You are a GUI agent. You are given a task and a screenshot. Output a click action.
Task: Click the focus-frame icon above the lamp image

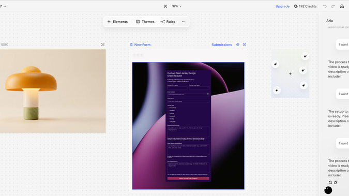pos(102,44)
